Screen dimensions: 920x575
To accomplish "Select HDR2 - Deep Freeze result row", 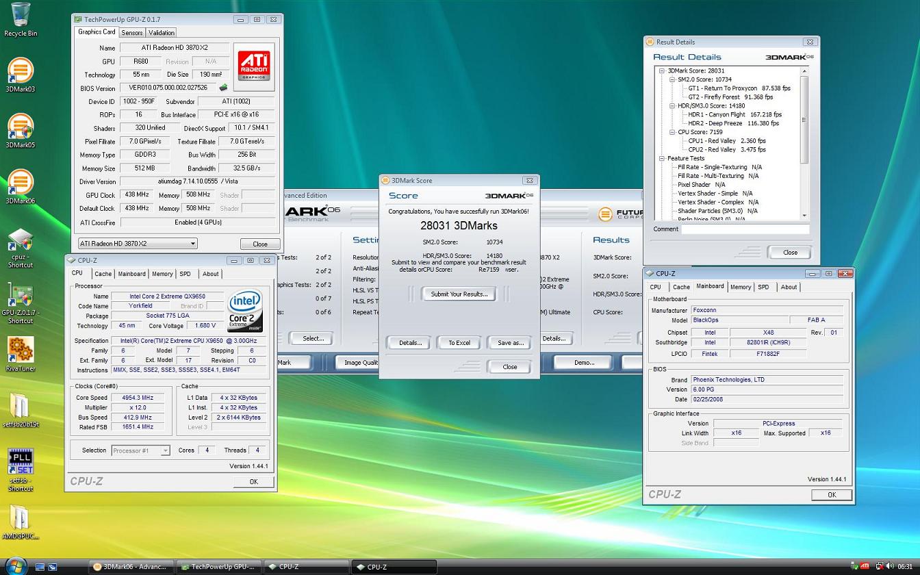I will 733,123.
